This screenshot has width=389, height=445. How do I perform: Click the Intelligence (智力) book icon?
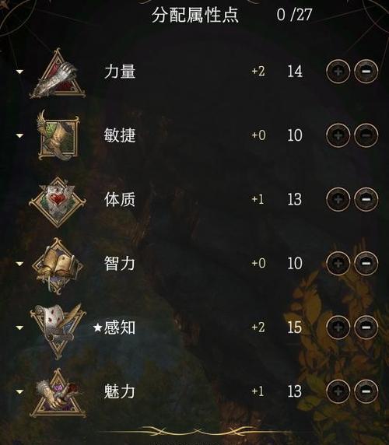tap(58, 265)
